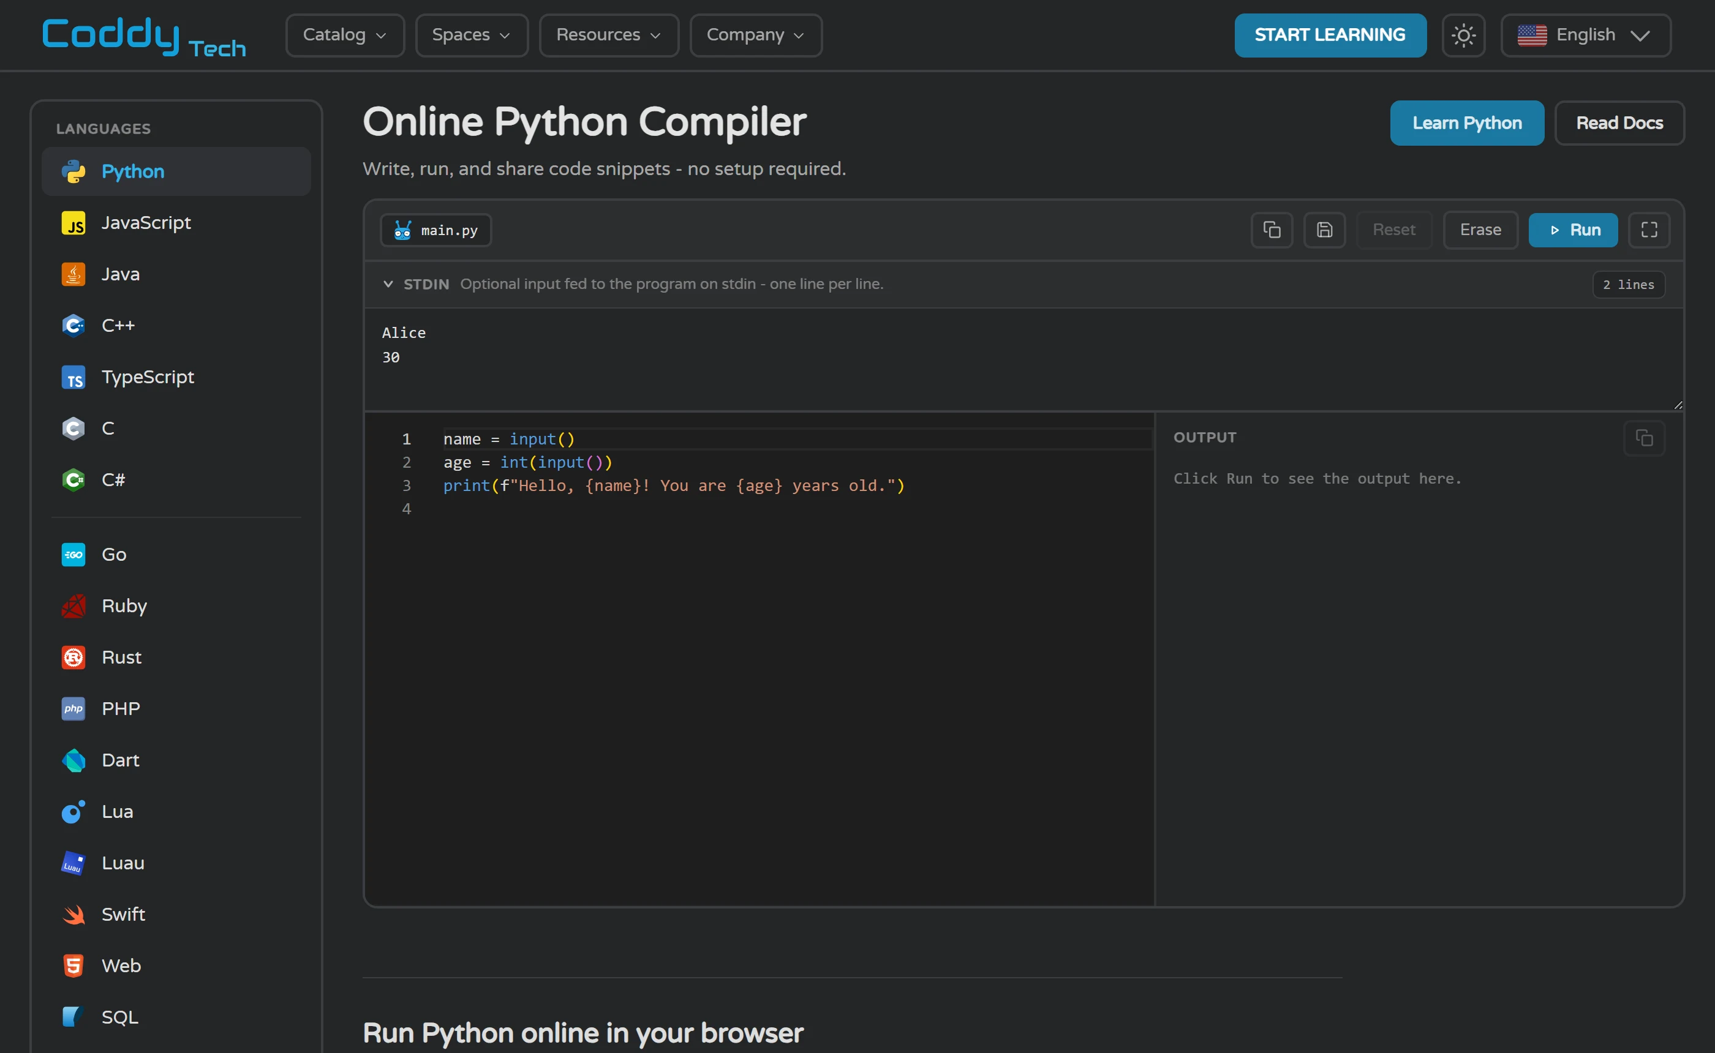This screenshot has height=1053, width=1715.
Task: Select the Python language icon
Action: (73, 171)
